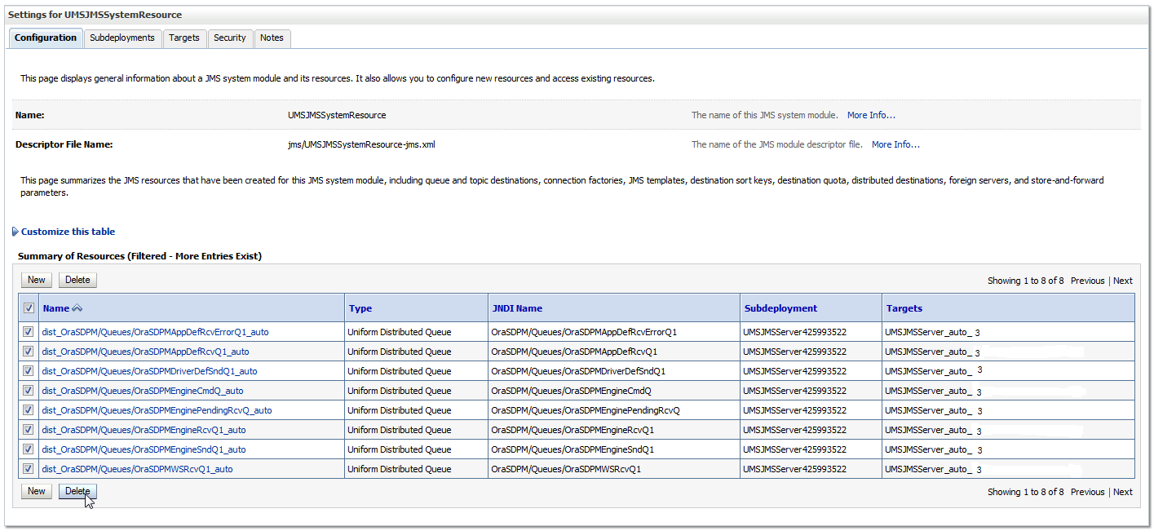Screen dimensions: 1154x531
Task: Click the Type column header
Action: pos(360,308)
